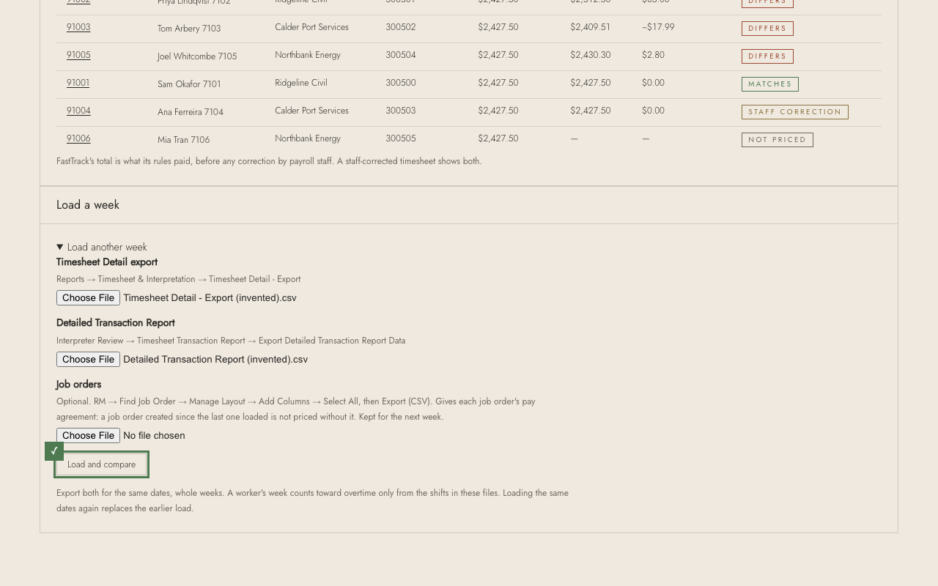Click job order number 300502
Viewport: 938px width, 586px height.
pyautogui.click(x=401, y=27)
